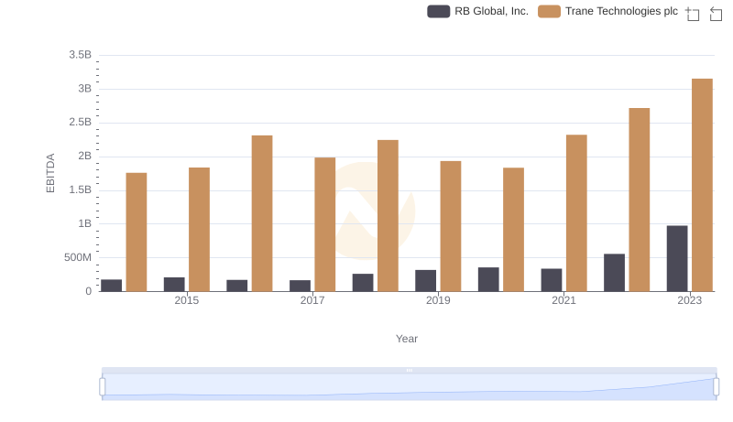
Task: Click the 1B y-axis label
Action: [x=84, y=223]
